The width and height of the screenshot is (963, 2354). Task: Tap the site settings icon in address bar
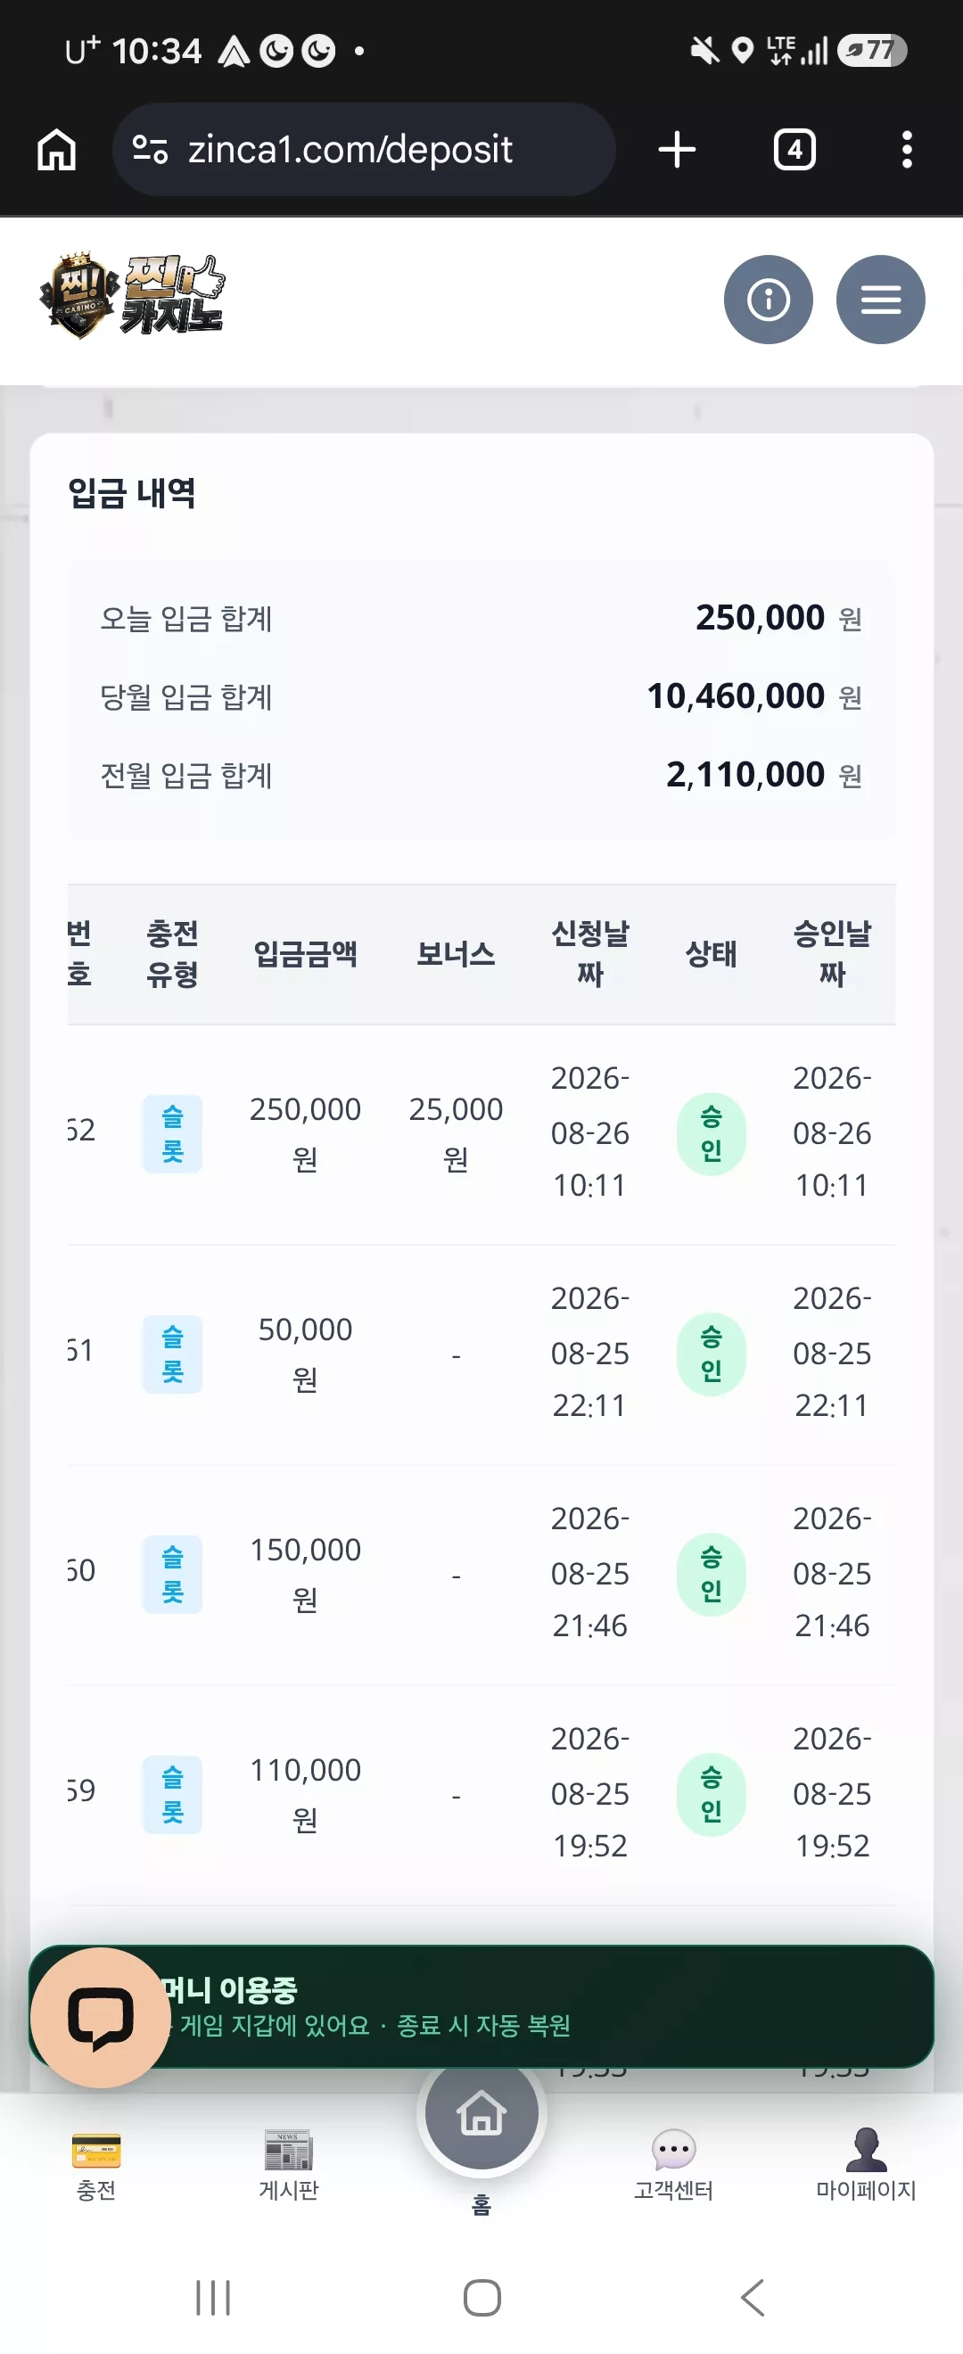click(150, 149)
